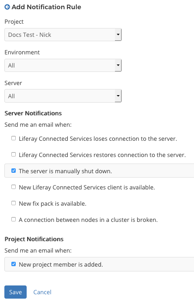194x303 pixels.
Task: Click the Project Notifications heading
Action: (x=34, y=239)
